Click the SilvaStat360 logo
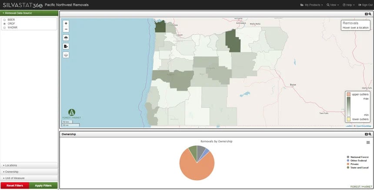Screen dimensions: 374x190 tap(23, 5)
